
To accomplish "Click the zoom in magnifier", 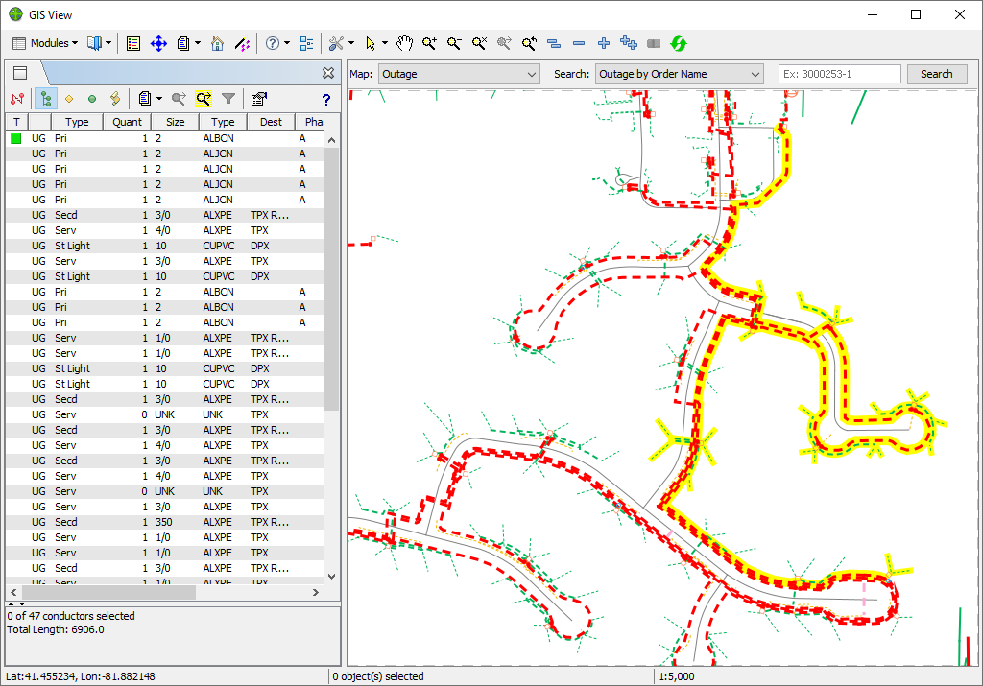I will (429, 43).
